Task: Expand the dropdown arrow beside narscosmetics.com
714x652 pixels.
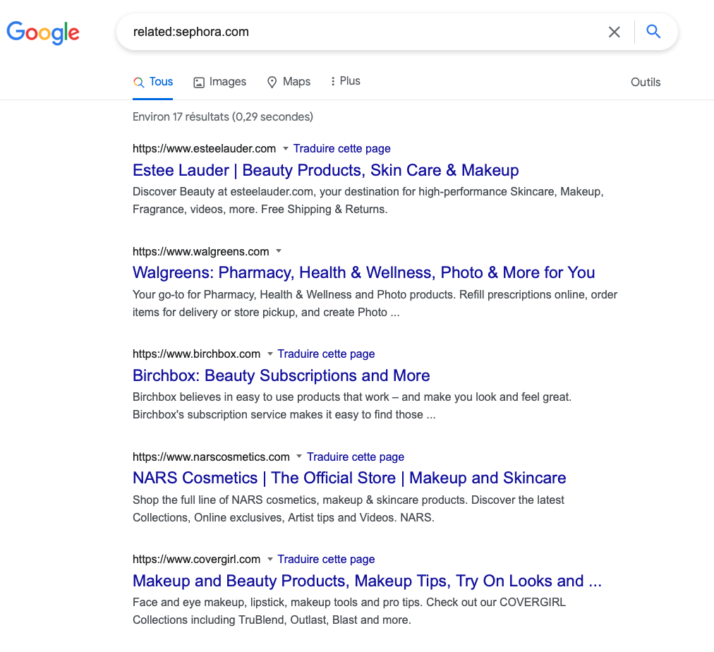Action: [299, 457]
